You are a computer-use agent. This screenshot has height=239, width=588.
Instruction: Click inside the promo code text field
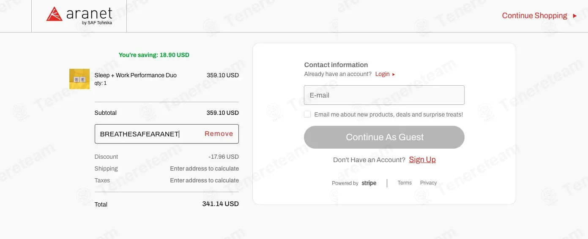[148, 134]
